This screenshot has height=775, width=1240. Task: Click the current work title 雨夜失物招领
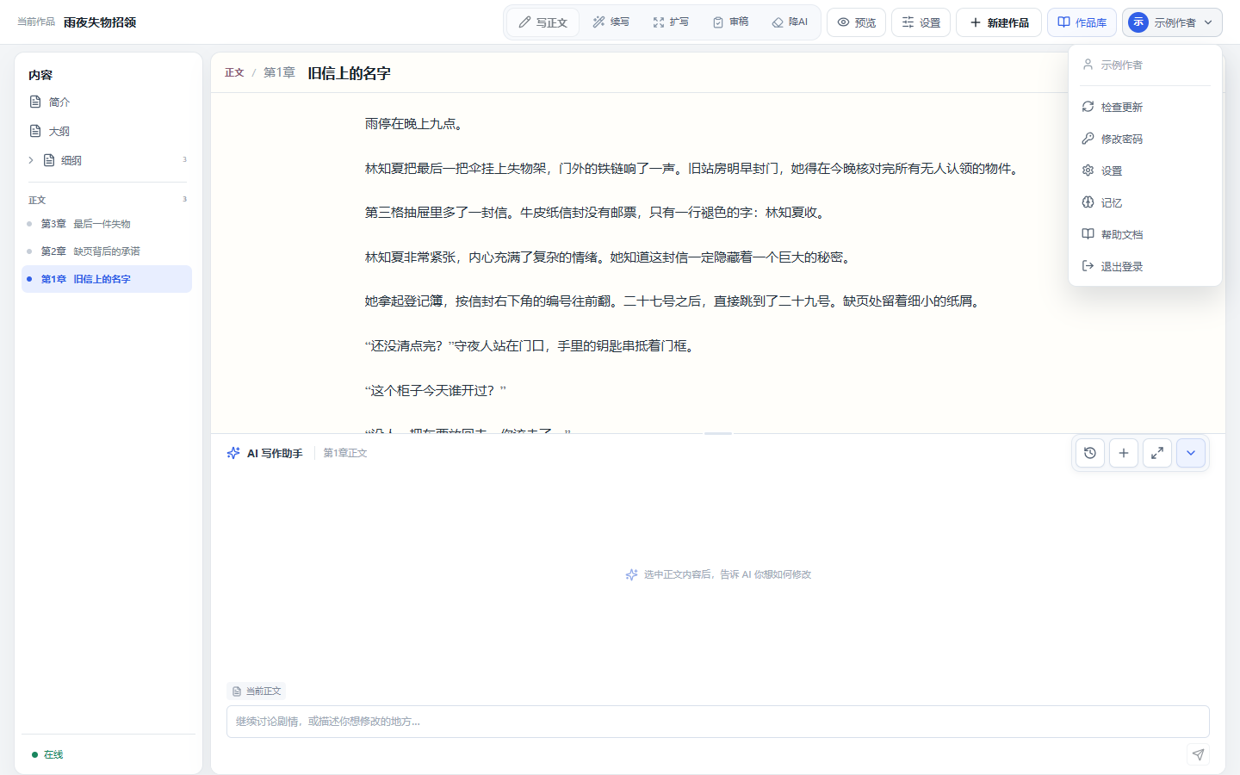pyautogui.click(x=100, y=22)
